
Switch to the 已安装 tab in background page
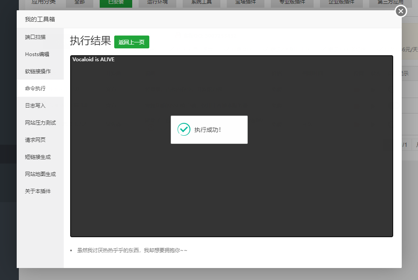pos(116,3)
